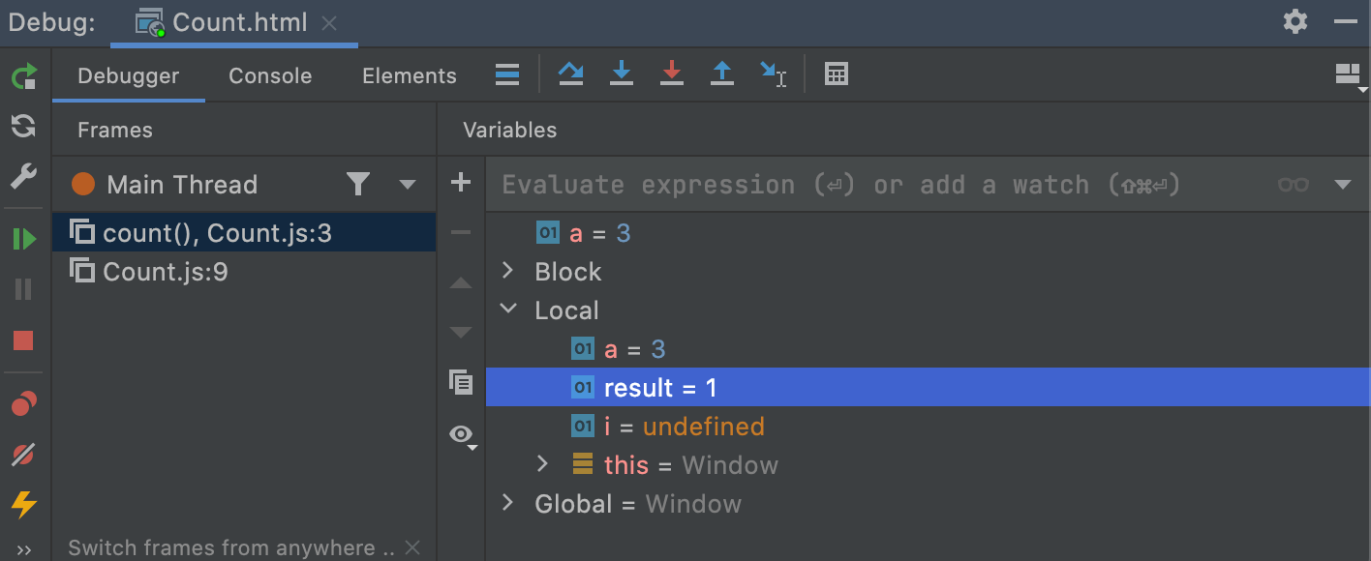This screenshot has width=1371, height=561.
Task: Click the Step Over toolbar icon
Action: point(571,74)
